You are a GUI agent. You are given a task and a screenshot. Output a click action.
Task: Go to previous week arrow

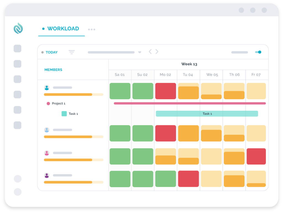click(150, 52)
